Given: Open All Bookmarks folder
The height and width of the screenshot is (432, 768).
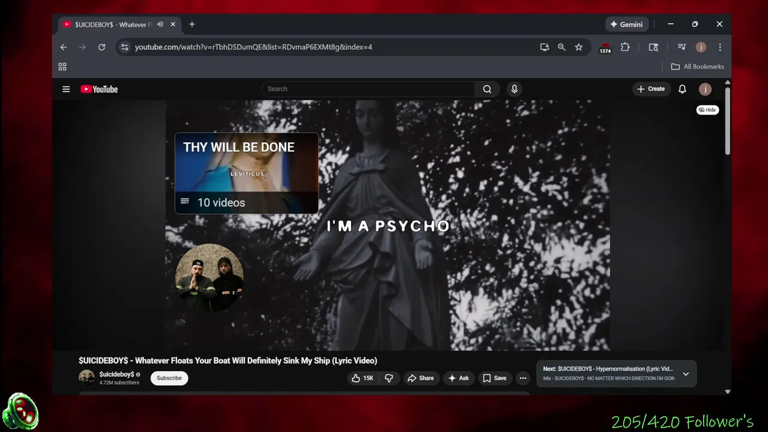Looking at the screenshot, I should tap(697, 67).
